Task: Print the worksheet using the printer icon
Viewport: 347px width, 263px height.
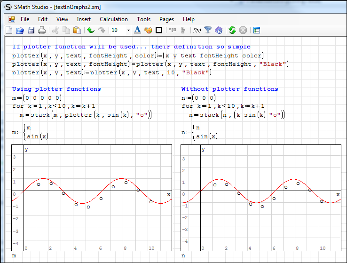Action: (x=42, y=31)
